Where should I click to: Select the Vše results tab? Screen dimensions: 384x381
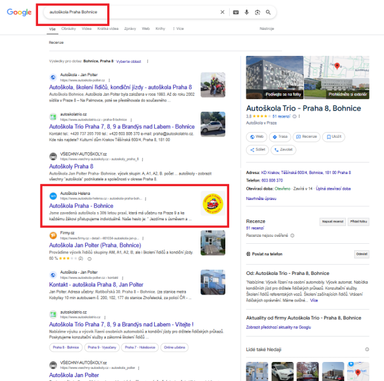tap(52, 29)
